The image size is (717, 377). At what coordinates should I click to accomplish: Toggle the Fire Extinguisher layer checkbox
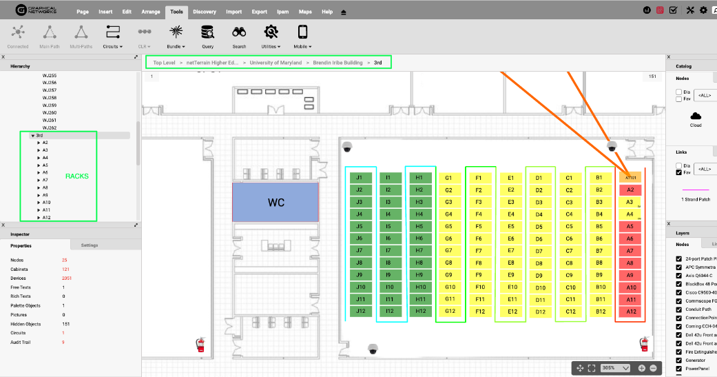pos(679,351)
